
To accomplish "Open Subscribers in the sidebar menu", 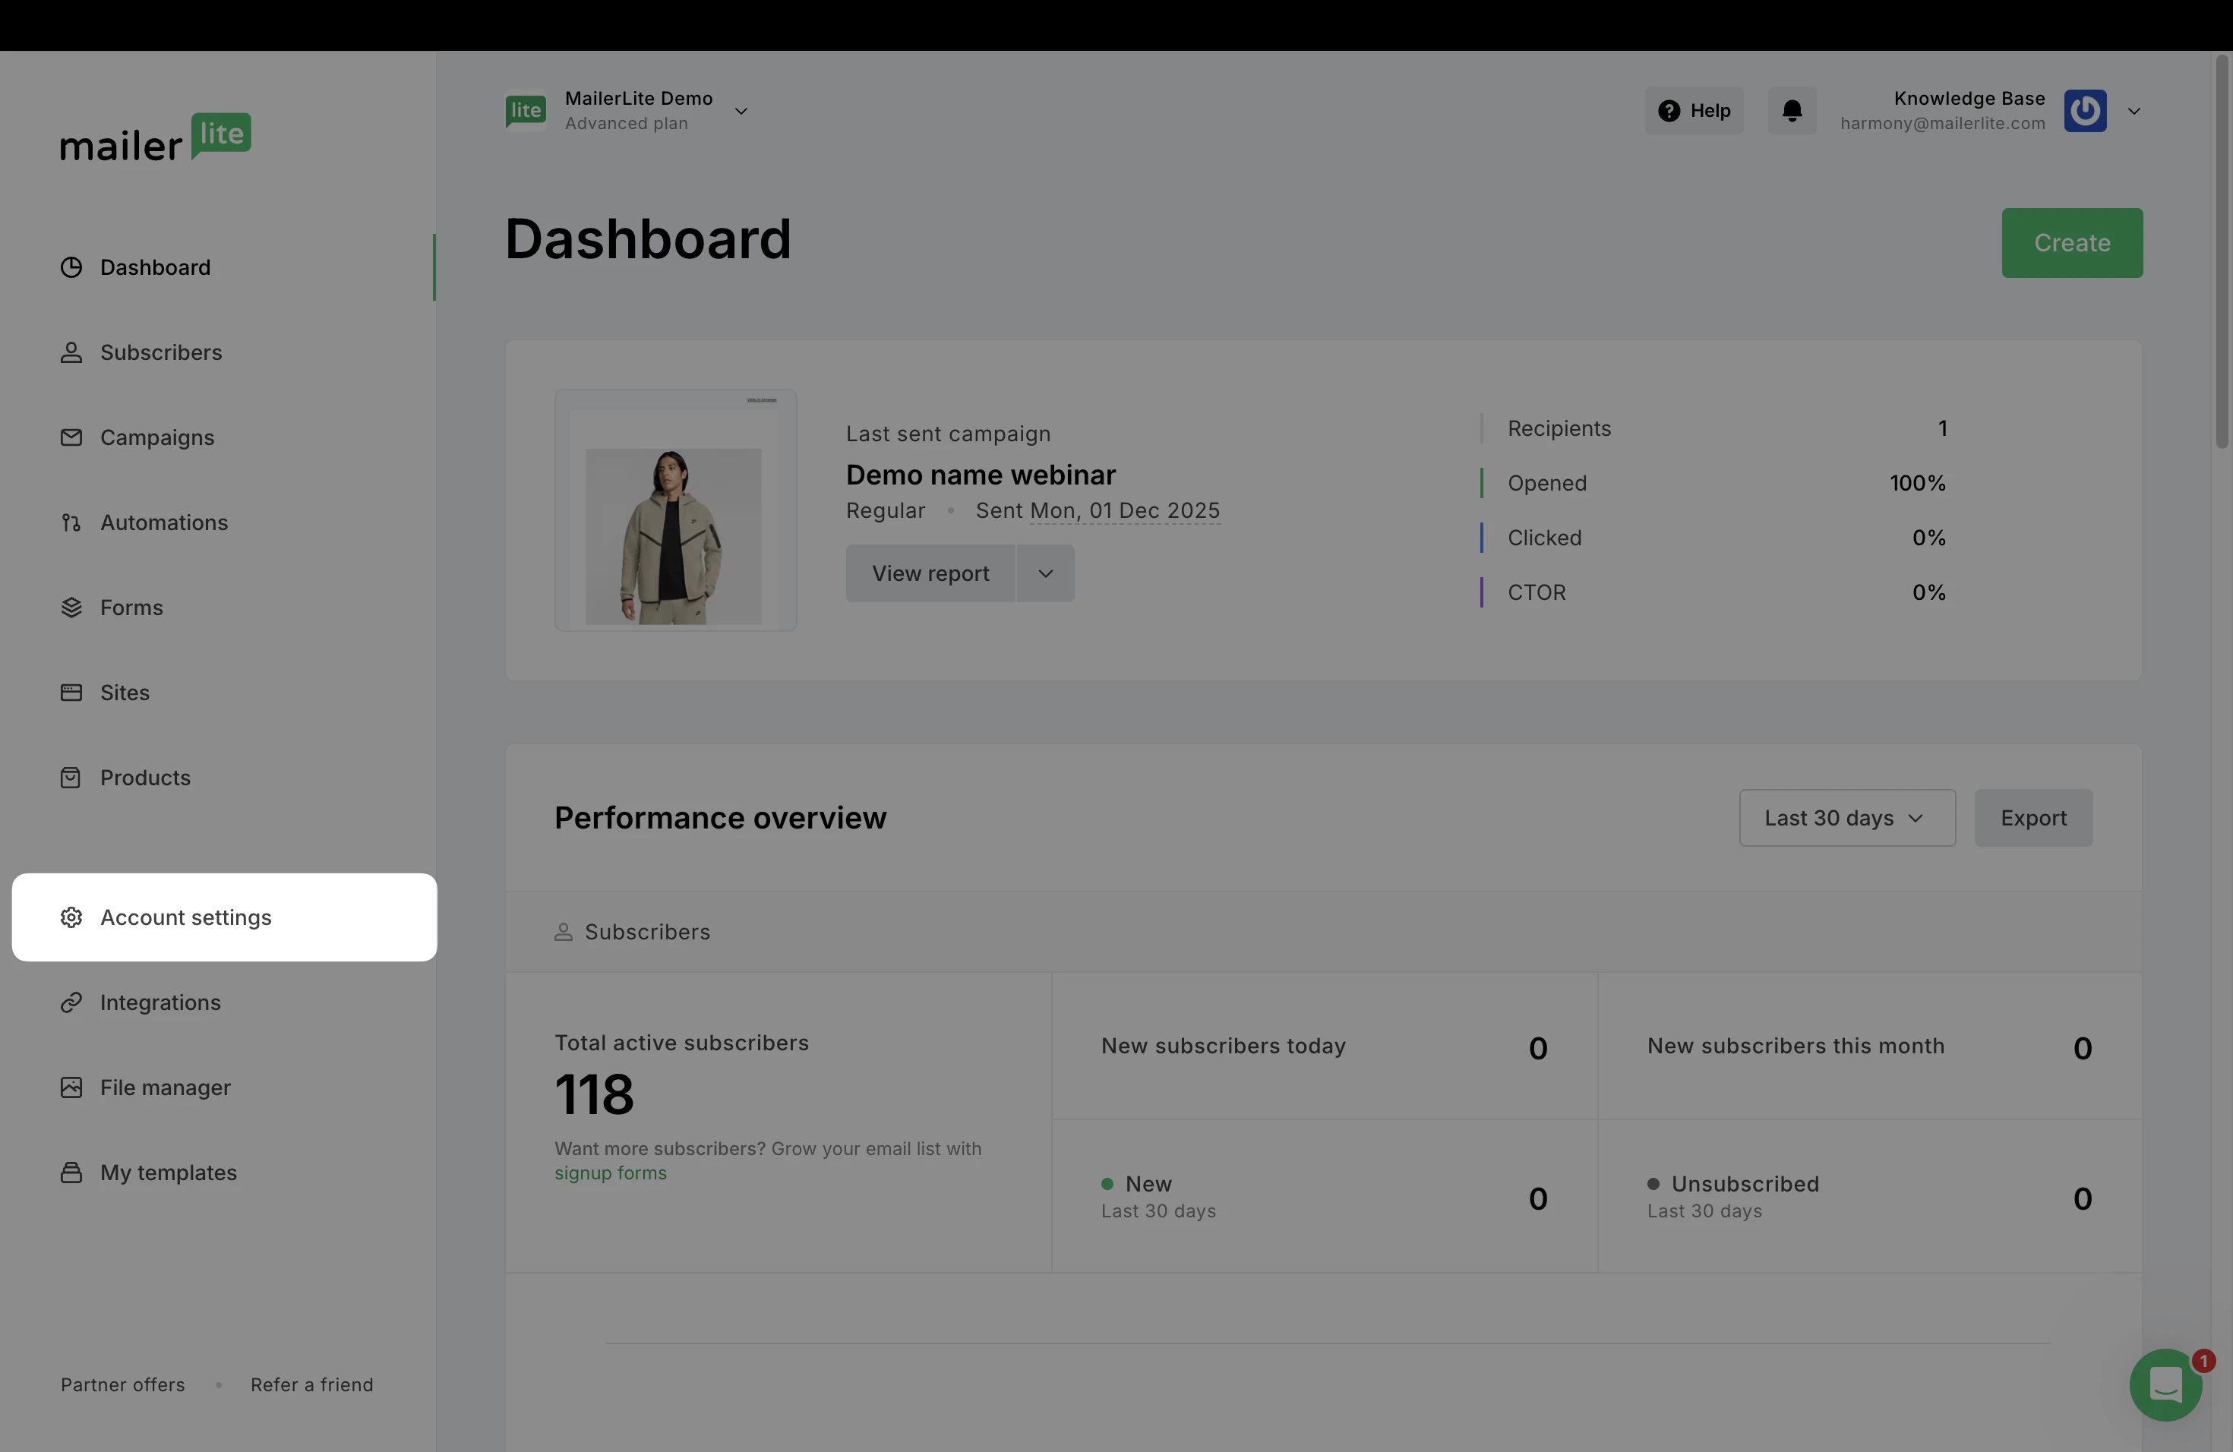I will pos(160,352).
